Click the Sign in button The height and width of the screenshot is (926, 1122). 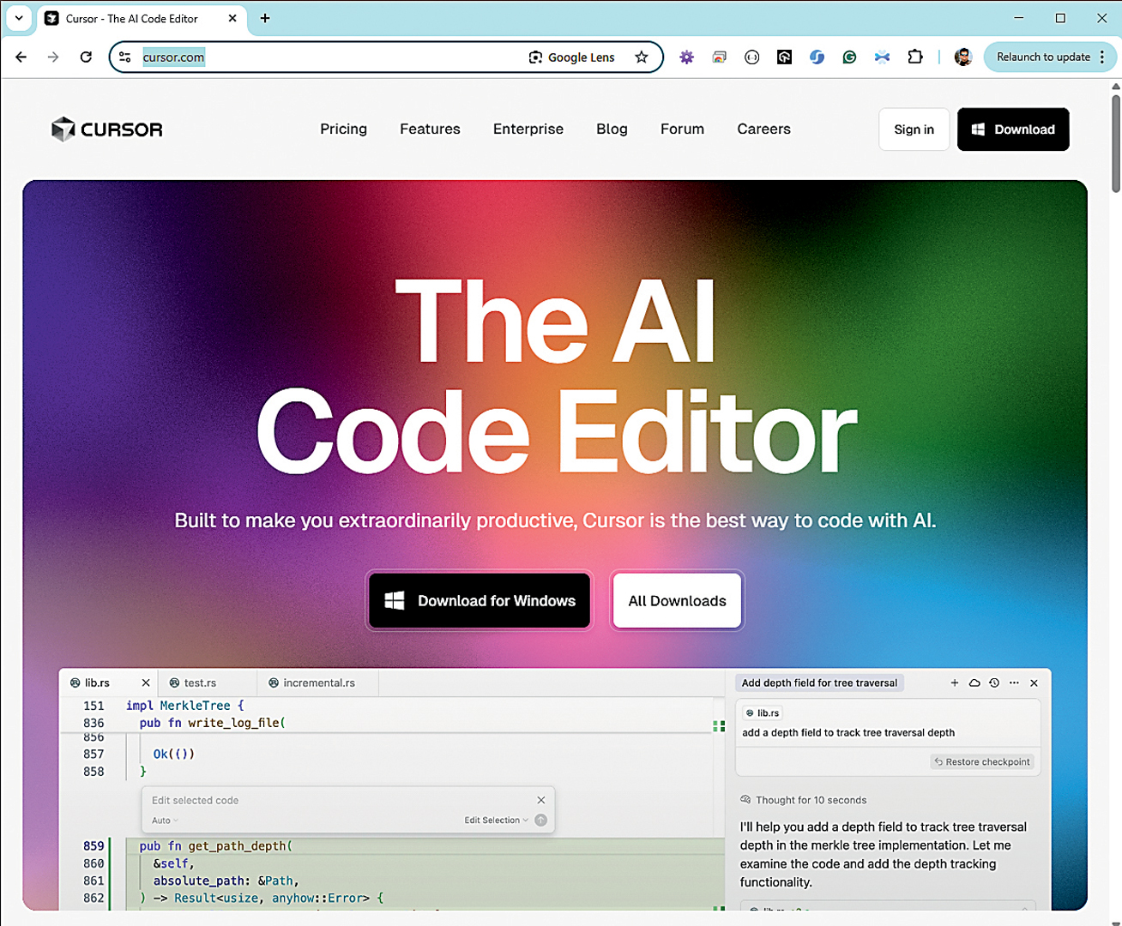[x=914, y=129]
